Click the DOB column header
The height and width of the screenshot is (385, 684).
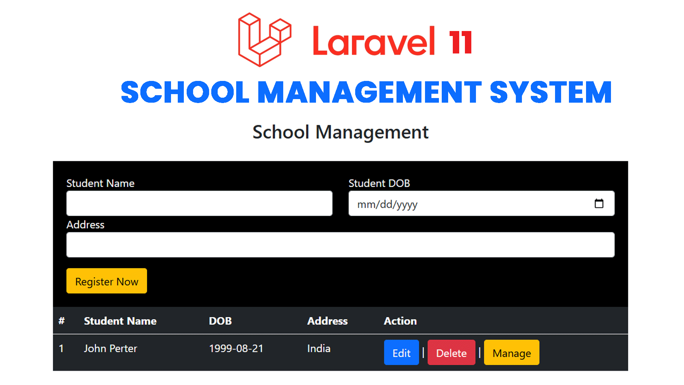coord(220,321)
